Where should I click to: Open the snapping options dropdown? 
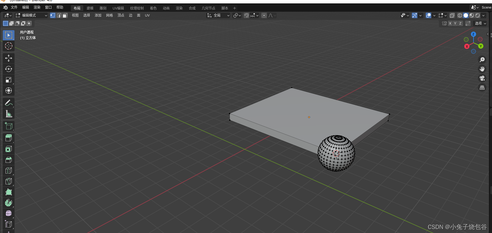click(254, 15)
